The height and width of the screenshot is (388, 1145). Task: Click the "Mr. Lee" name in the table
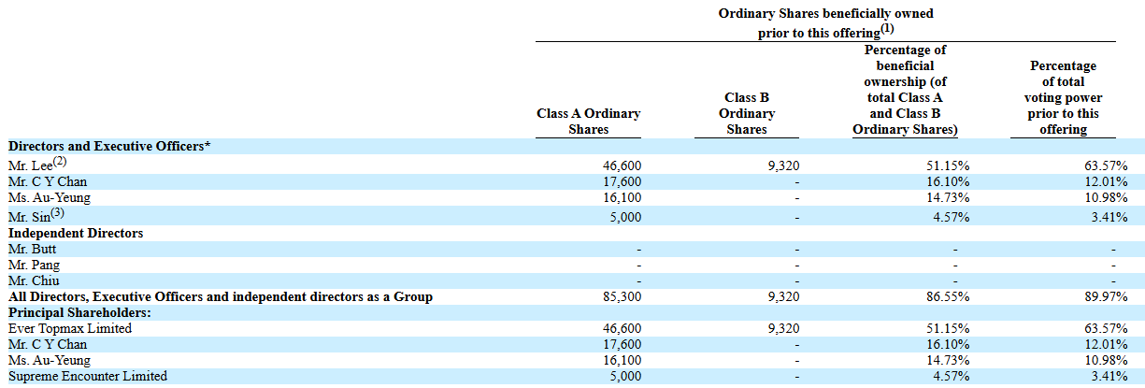click(x=26, y=166)
